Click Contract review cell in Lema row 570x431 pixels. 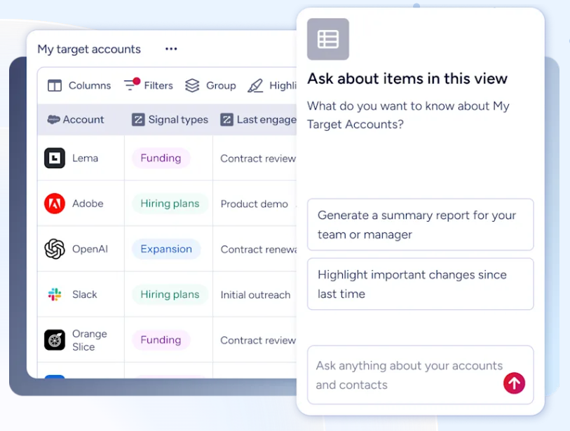click(x=258, y=159)
